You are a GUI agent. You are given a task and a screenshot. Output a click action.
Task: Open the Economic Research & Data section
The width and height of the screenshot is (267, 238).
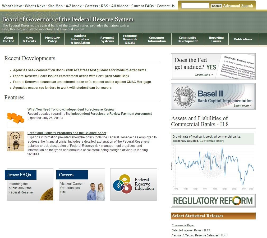click(x=130, y=39)
